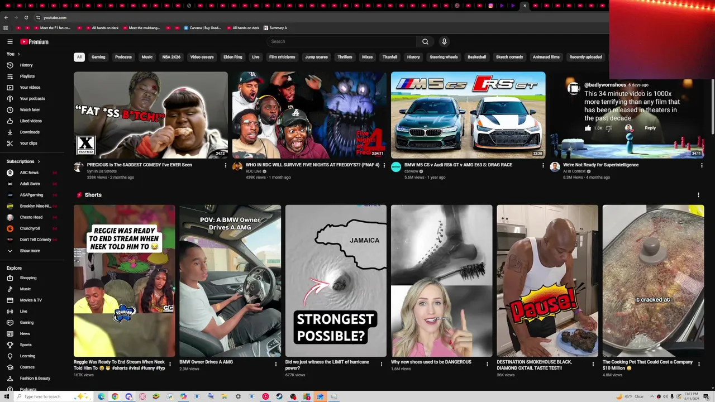Select the Sketch comedy filter chip

(x=509, y=57)
